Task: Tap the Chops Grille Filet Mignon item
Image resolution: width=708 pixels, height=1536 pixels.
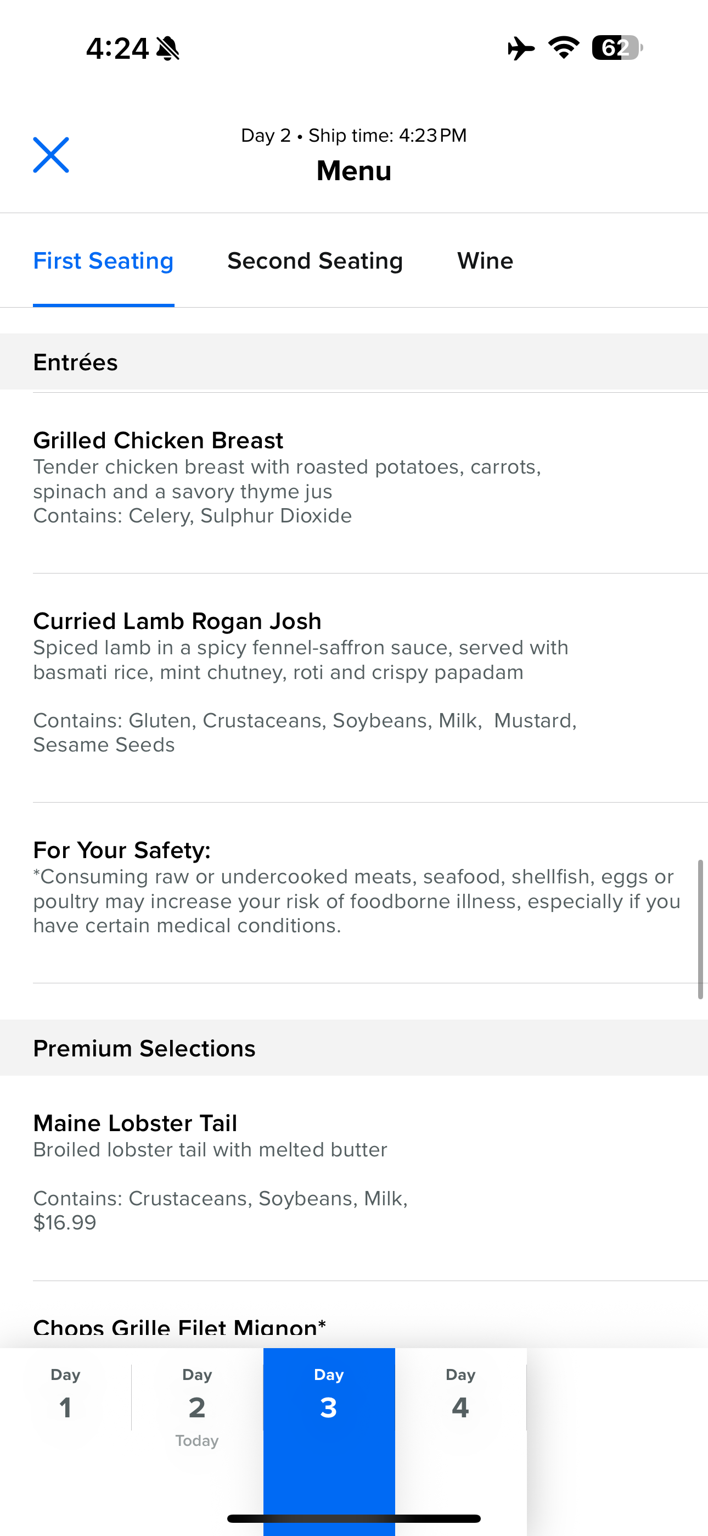Action: (x=179, y=1327)
